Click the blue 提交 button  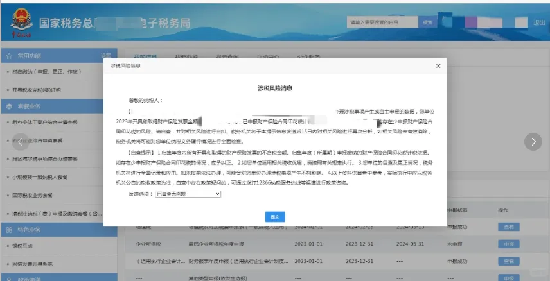(275, 217)
